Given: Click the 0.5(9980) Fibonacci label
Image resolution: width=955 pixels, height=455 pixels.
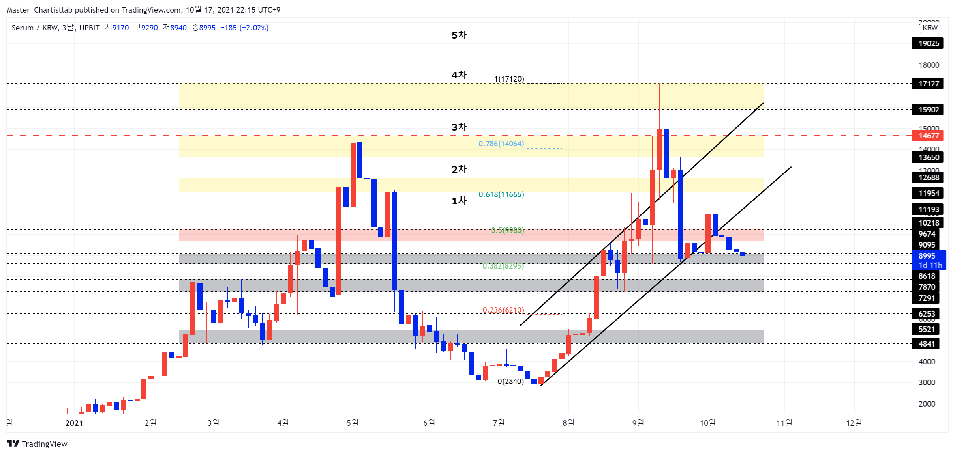Looking at the screenshot, I should pos(507,230).
